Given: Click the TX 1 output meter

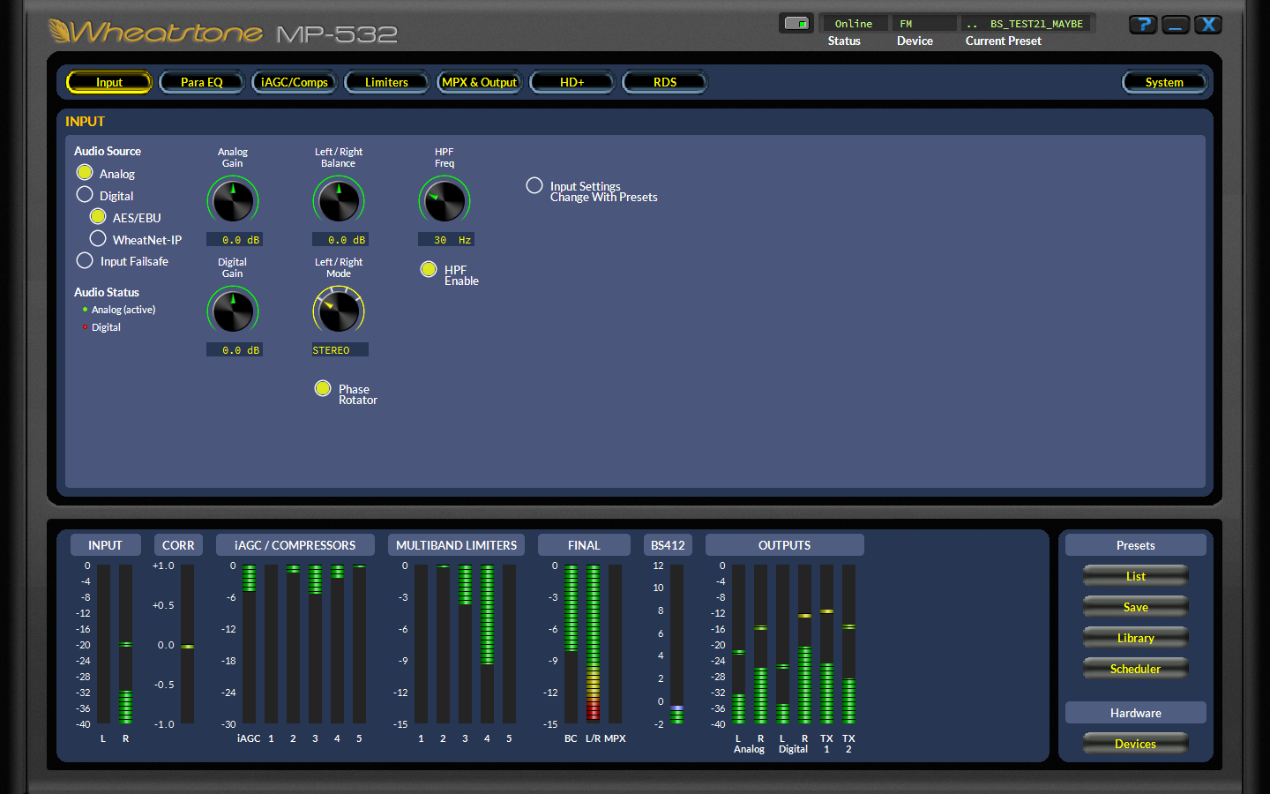Looking at the screenshot, I should (x=826, y=644).
